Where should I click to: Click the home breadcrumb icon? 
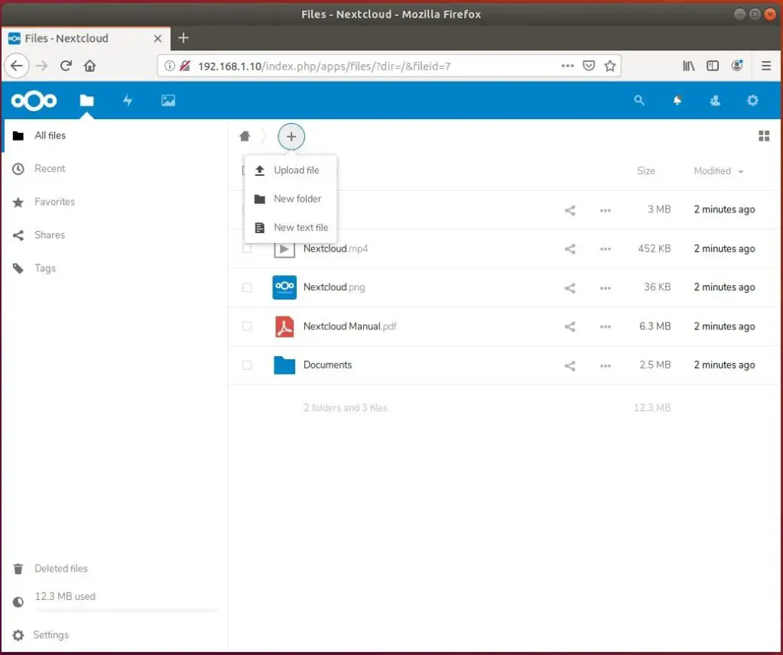pos(245,136)
